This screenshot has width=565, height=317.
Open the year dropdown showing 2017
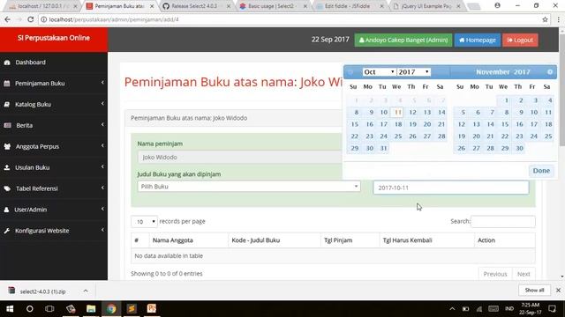[x=414, y=72]
